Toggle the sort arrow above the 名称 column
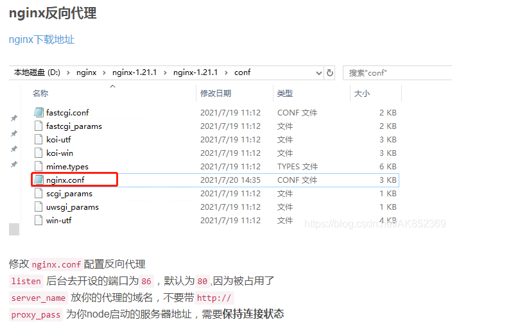Screen dimensions: 529x331 [x=113, y=87]
